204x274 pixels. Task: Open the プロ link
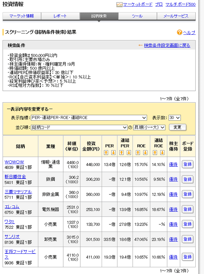coord(159,4)
